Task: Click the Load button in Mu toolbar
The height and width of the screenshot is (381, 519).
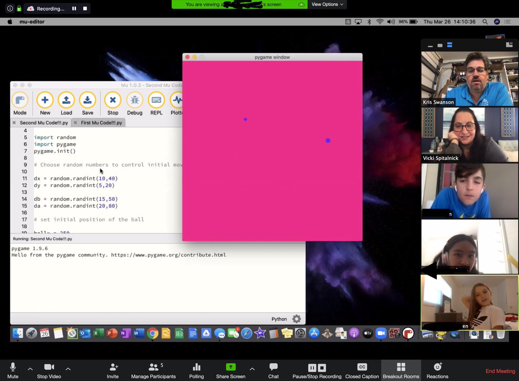Action: coord(66,104)
